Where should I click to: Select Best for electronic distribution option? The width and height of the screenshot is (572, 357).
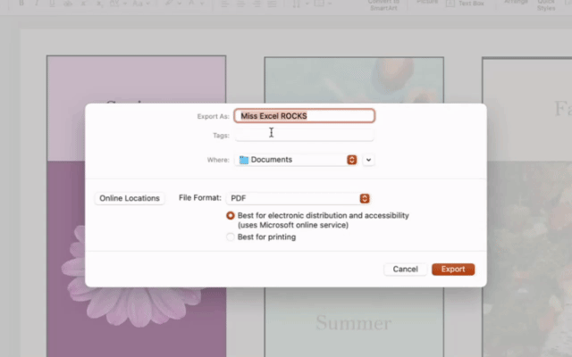[231, 216]
